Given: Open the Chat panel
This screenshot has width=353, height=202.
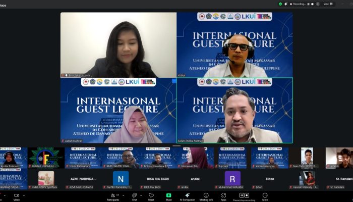Looking at the screenshot, I should [x=135, y=196].
